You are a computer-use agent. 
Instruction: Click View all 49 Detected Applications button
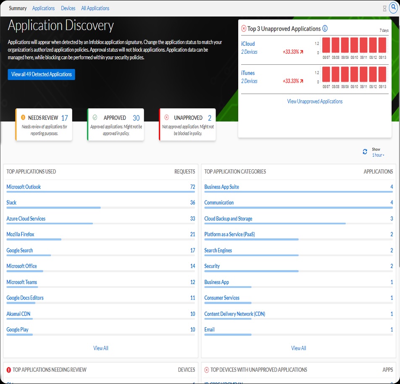pos(41,74)
